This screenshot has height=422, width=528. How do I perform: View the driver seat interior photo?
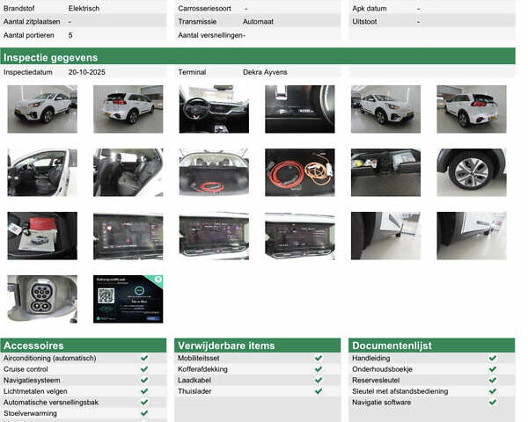[x=42, y=172]
